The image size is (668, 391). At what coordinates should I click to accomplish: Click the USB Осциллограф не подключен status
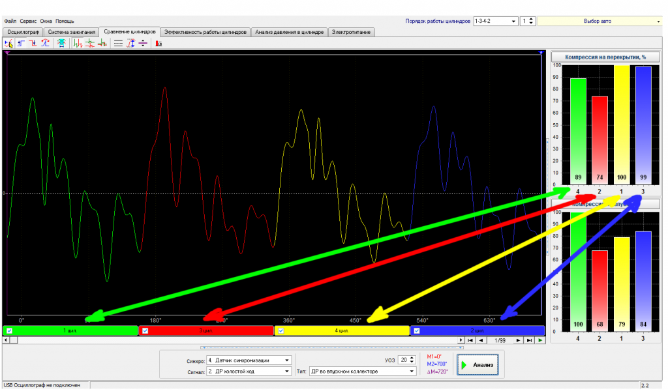point(42,386)
